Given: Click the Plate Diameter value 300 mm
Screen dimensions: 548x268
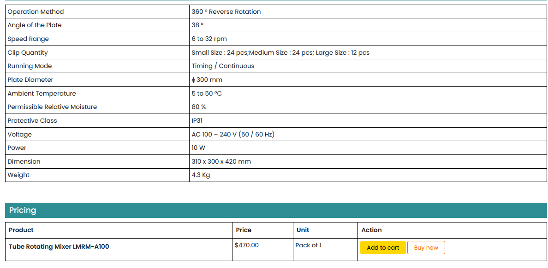Looking at the screenshot, I should point(207,80).
